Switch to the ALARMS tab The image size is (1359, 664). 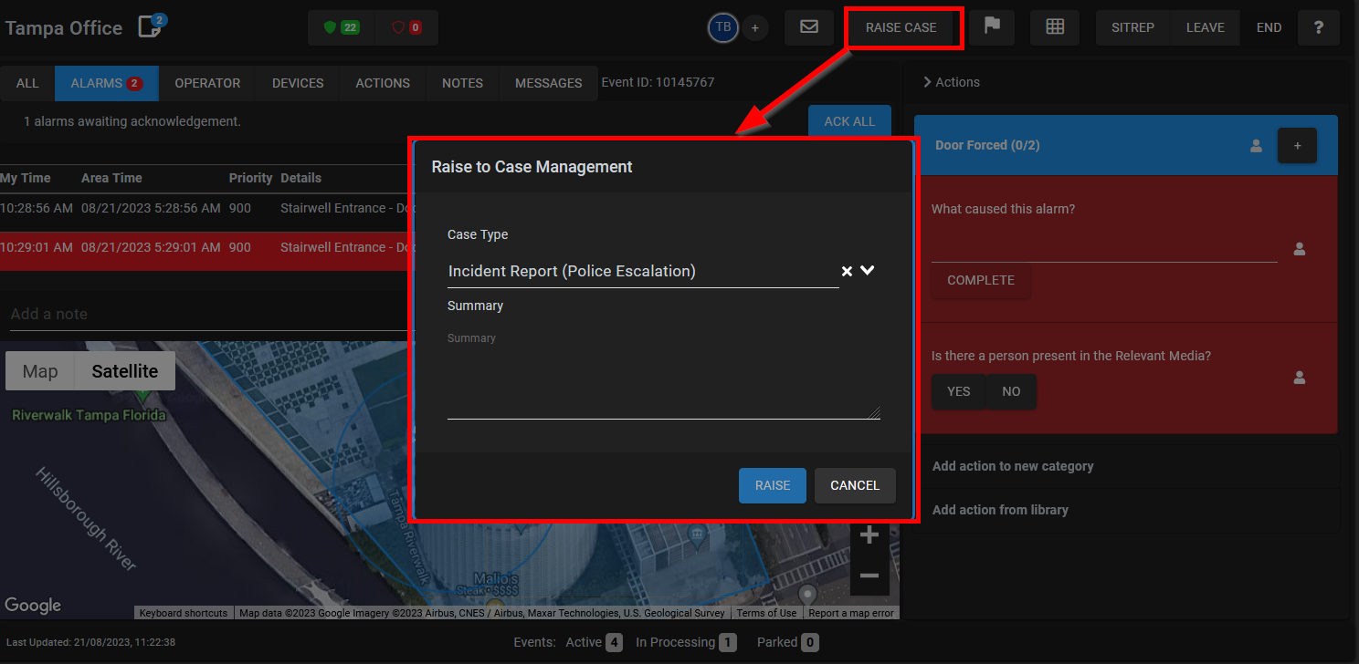coord(107,83)
